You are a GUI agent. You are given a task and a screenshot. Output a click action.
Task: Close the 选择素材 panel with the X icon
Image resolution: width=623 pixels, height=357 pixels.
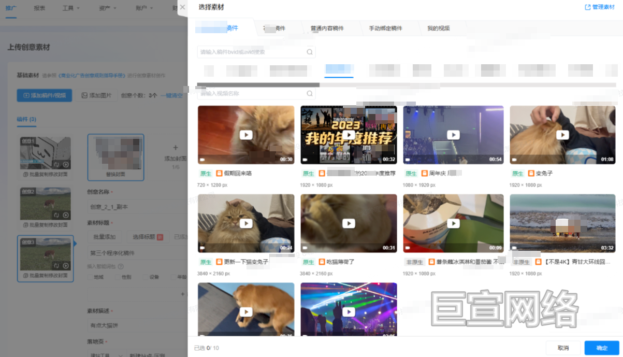tap(182, 7)
